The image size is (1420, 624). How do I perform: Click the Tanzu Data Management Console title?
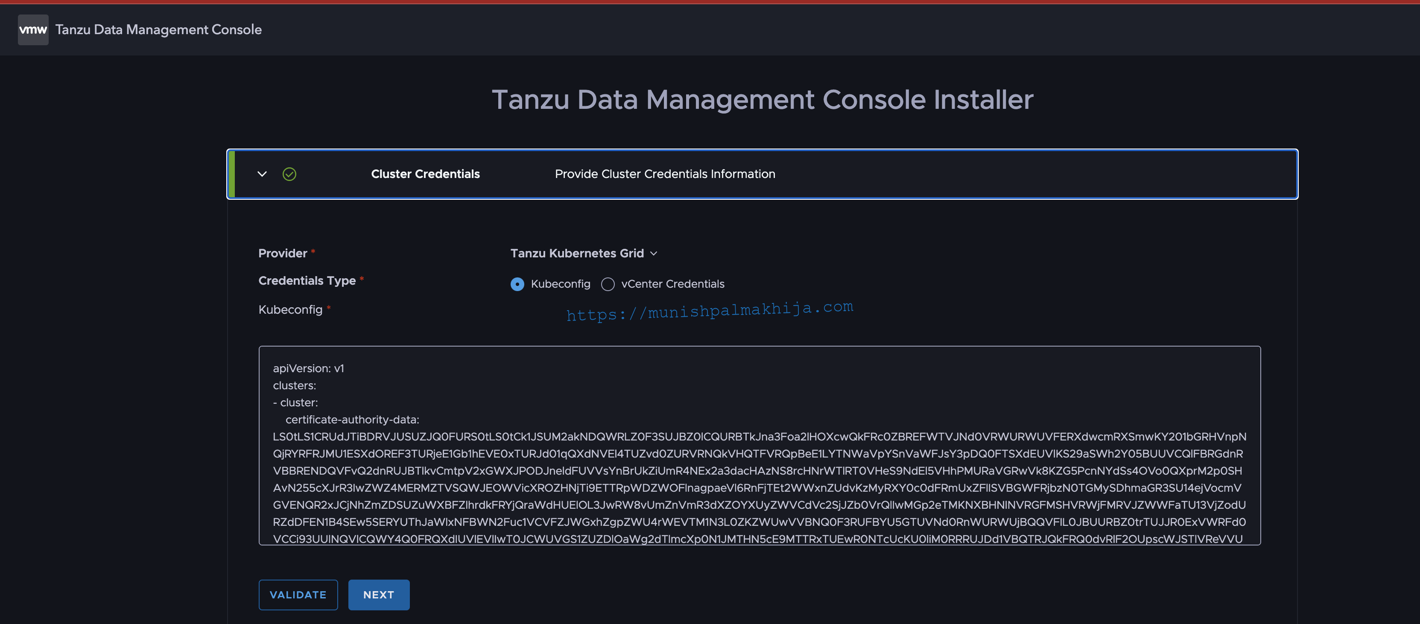click(159, 30)
